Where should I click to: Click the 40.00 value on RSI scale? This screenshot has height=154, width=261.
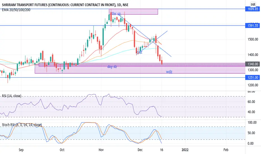pos(251,112)
